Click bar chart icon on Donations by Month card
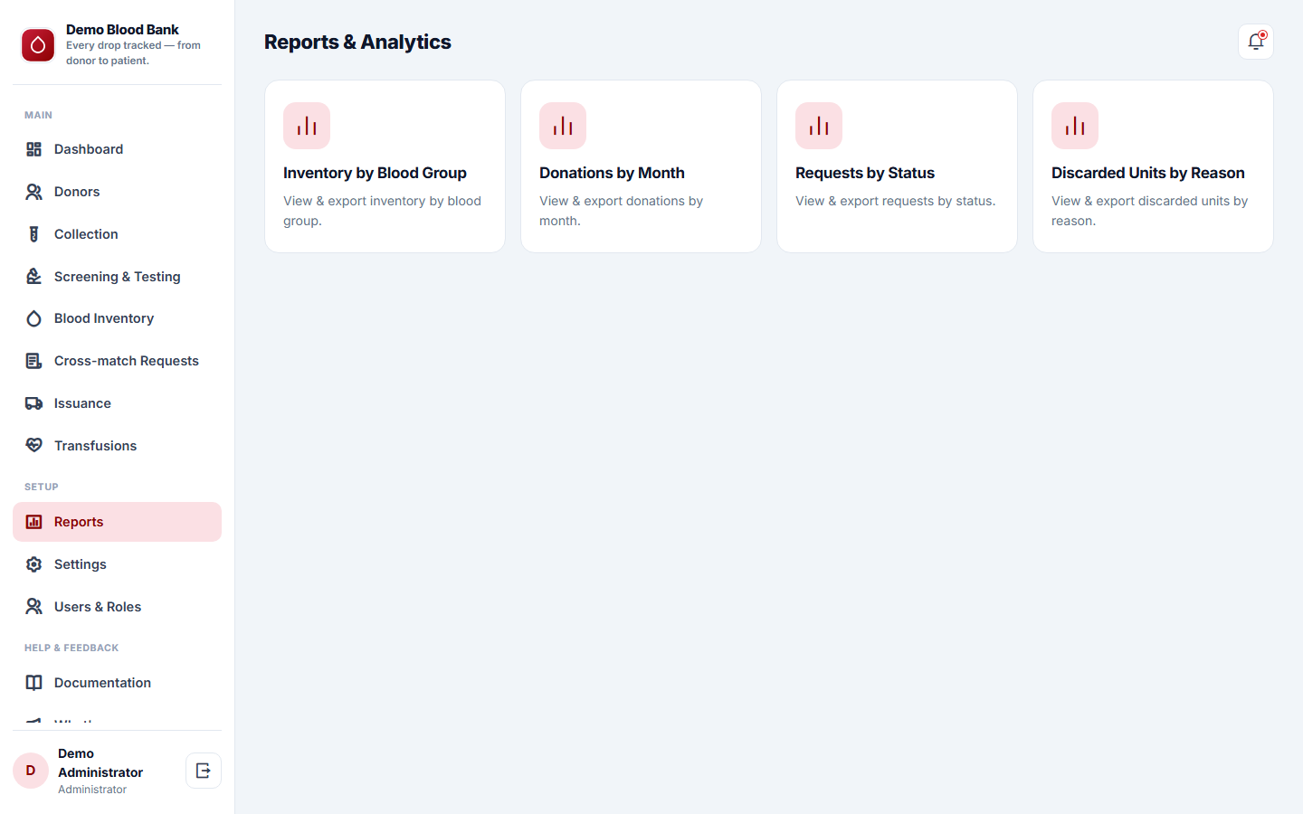Image resolution: width=1303 pixels, height=814 pixels. tap(563, 126)
